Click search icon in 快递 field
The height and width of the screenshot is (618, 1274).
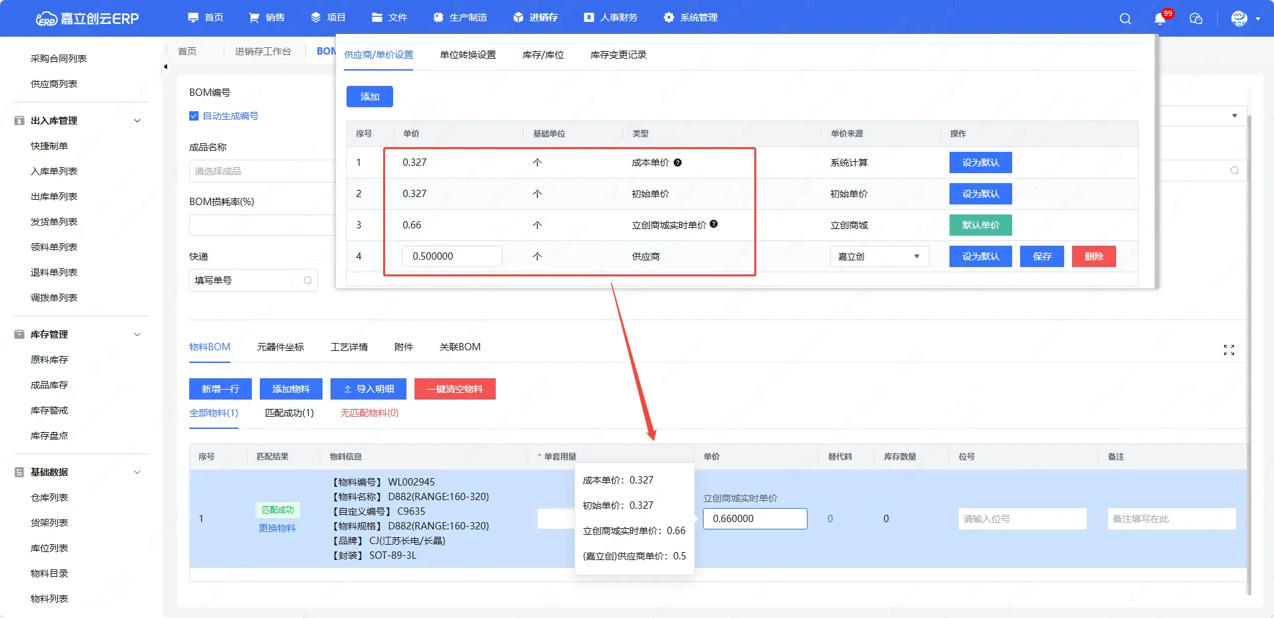point(308,280)
